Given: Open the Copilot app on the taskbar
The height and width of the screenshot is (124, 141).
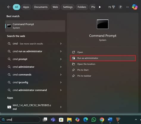Looking at the screenshot, I should (77, 120).
